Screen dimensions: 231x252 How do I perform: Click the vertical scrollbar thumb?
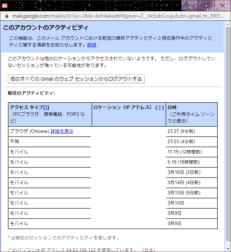(228, 134)
